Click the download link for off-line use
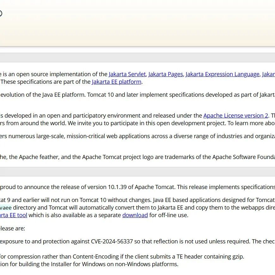This screenshot has width=275, height=275. click(135, 215)
